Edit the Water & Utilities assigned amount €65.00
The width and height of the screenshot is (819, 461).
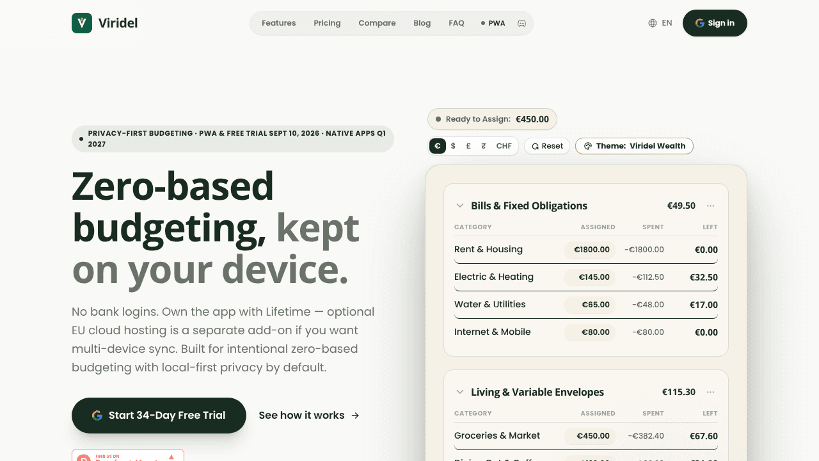pos(590,305)
